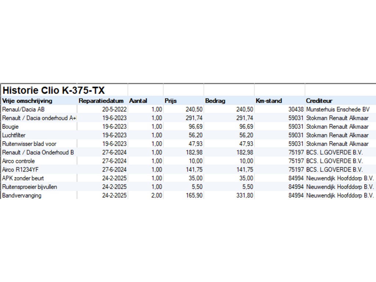Click the Ruitenwisser blad voor cell
This screenshot has height=282, width=376.
pyautogui.click(x=29, y=144)
